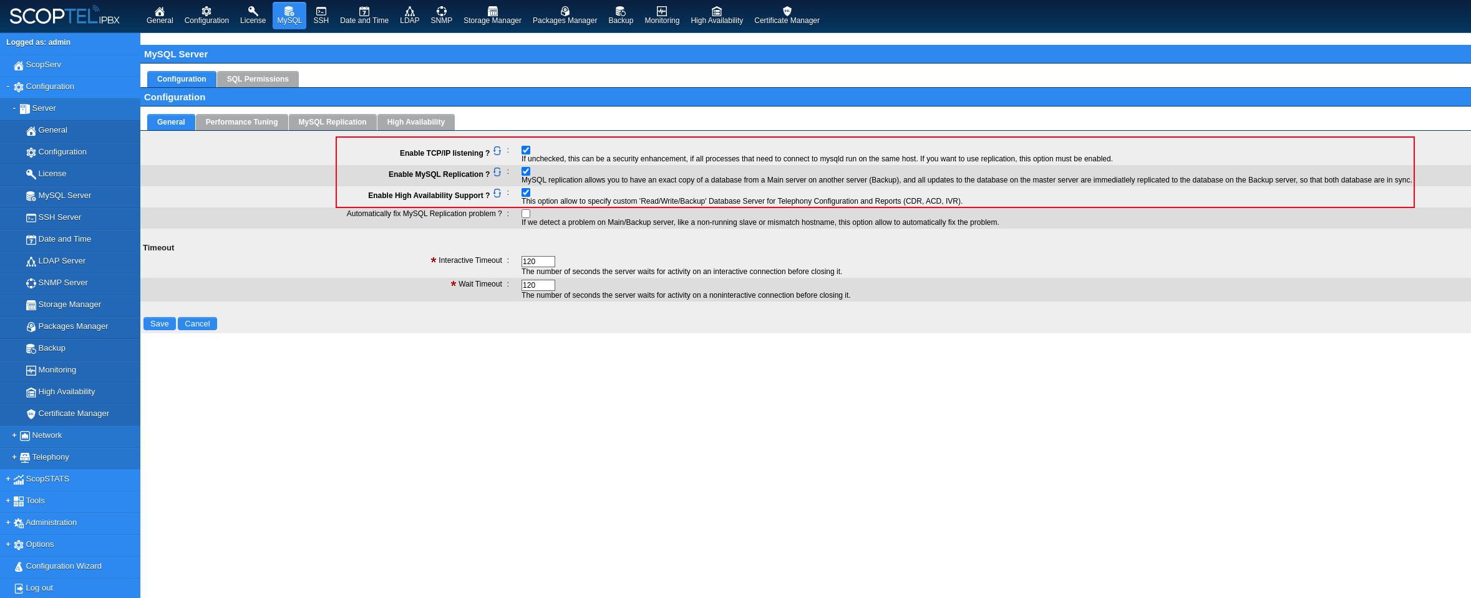1471x598 pixels.
Task: Collapse the Server sidebar subsection
Action: click(14, 108)
